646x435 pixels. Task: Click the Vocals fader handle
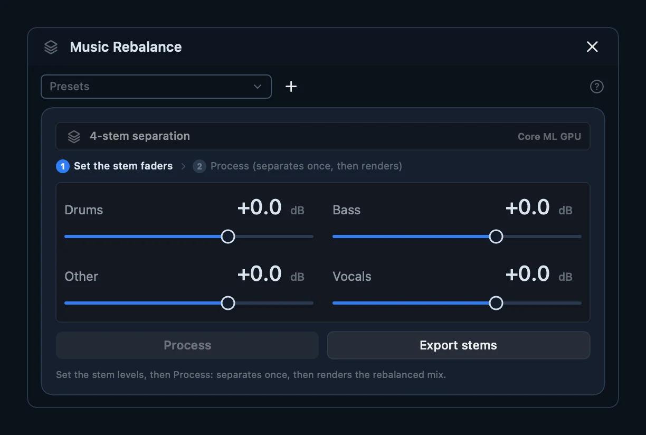(496, 303)
